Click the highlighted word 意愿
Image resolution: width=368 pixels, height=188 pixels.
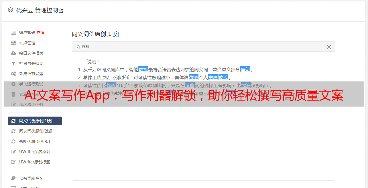coord(213,77)
